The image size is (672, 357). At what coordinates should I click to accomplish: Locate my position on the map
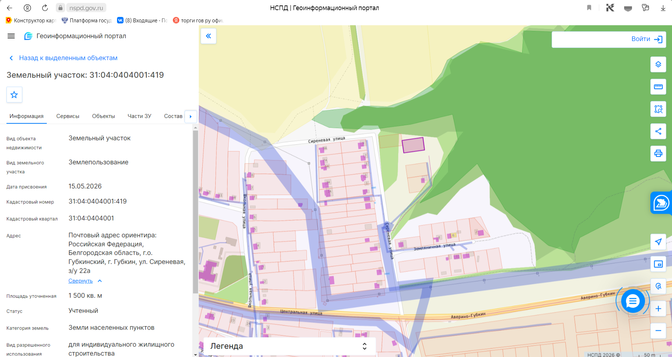[x=658, y=242]
